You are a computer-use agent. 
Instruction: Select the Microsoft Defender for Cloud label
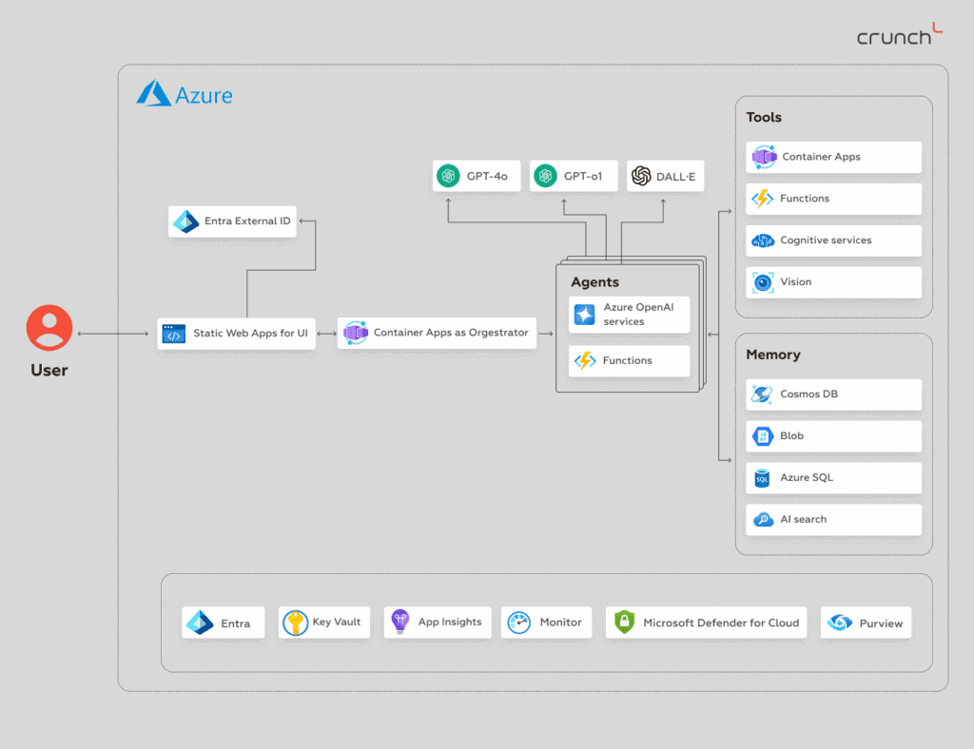pos(721,623)
